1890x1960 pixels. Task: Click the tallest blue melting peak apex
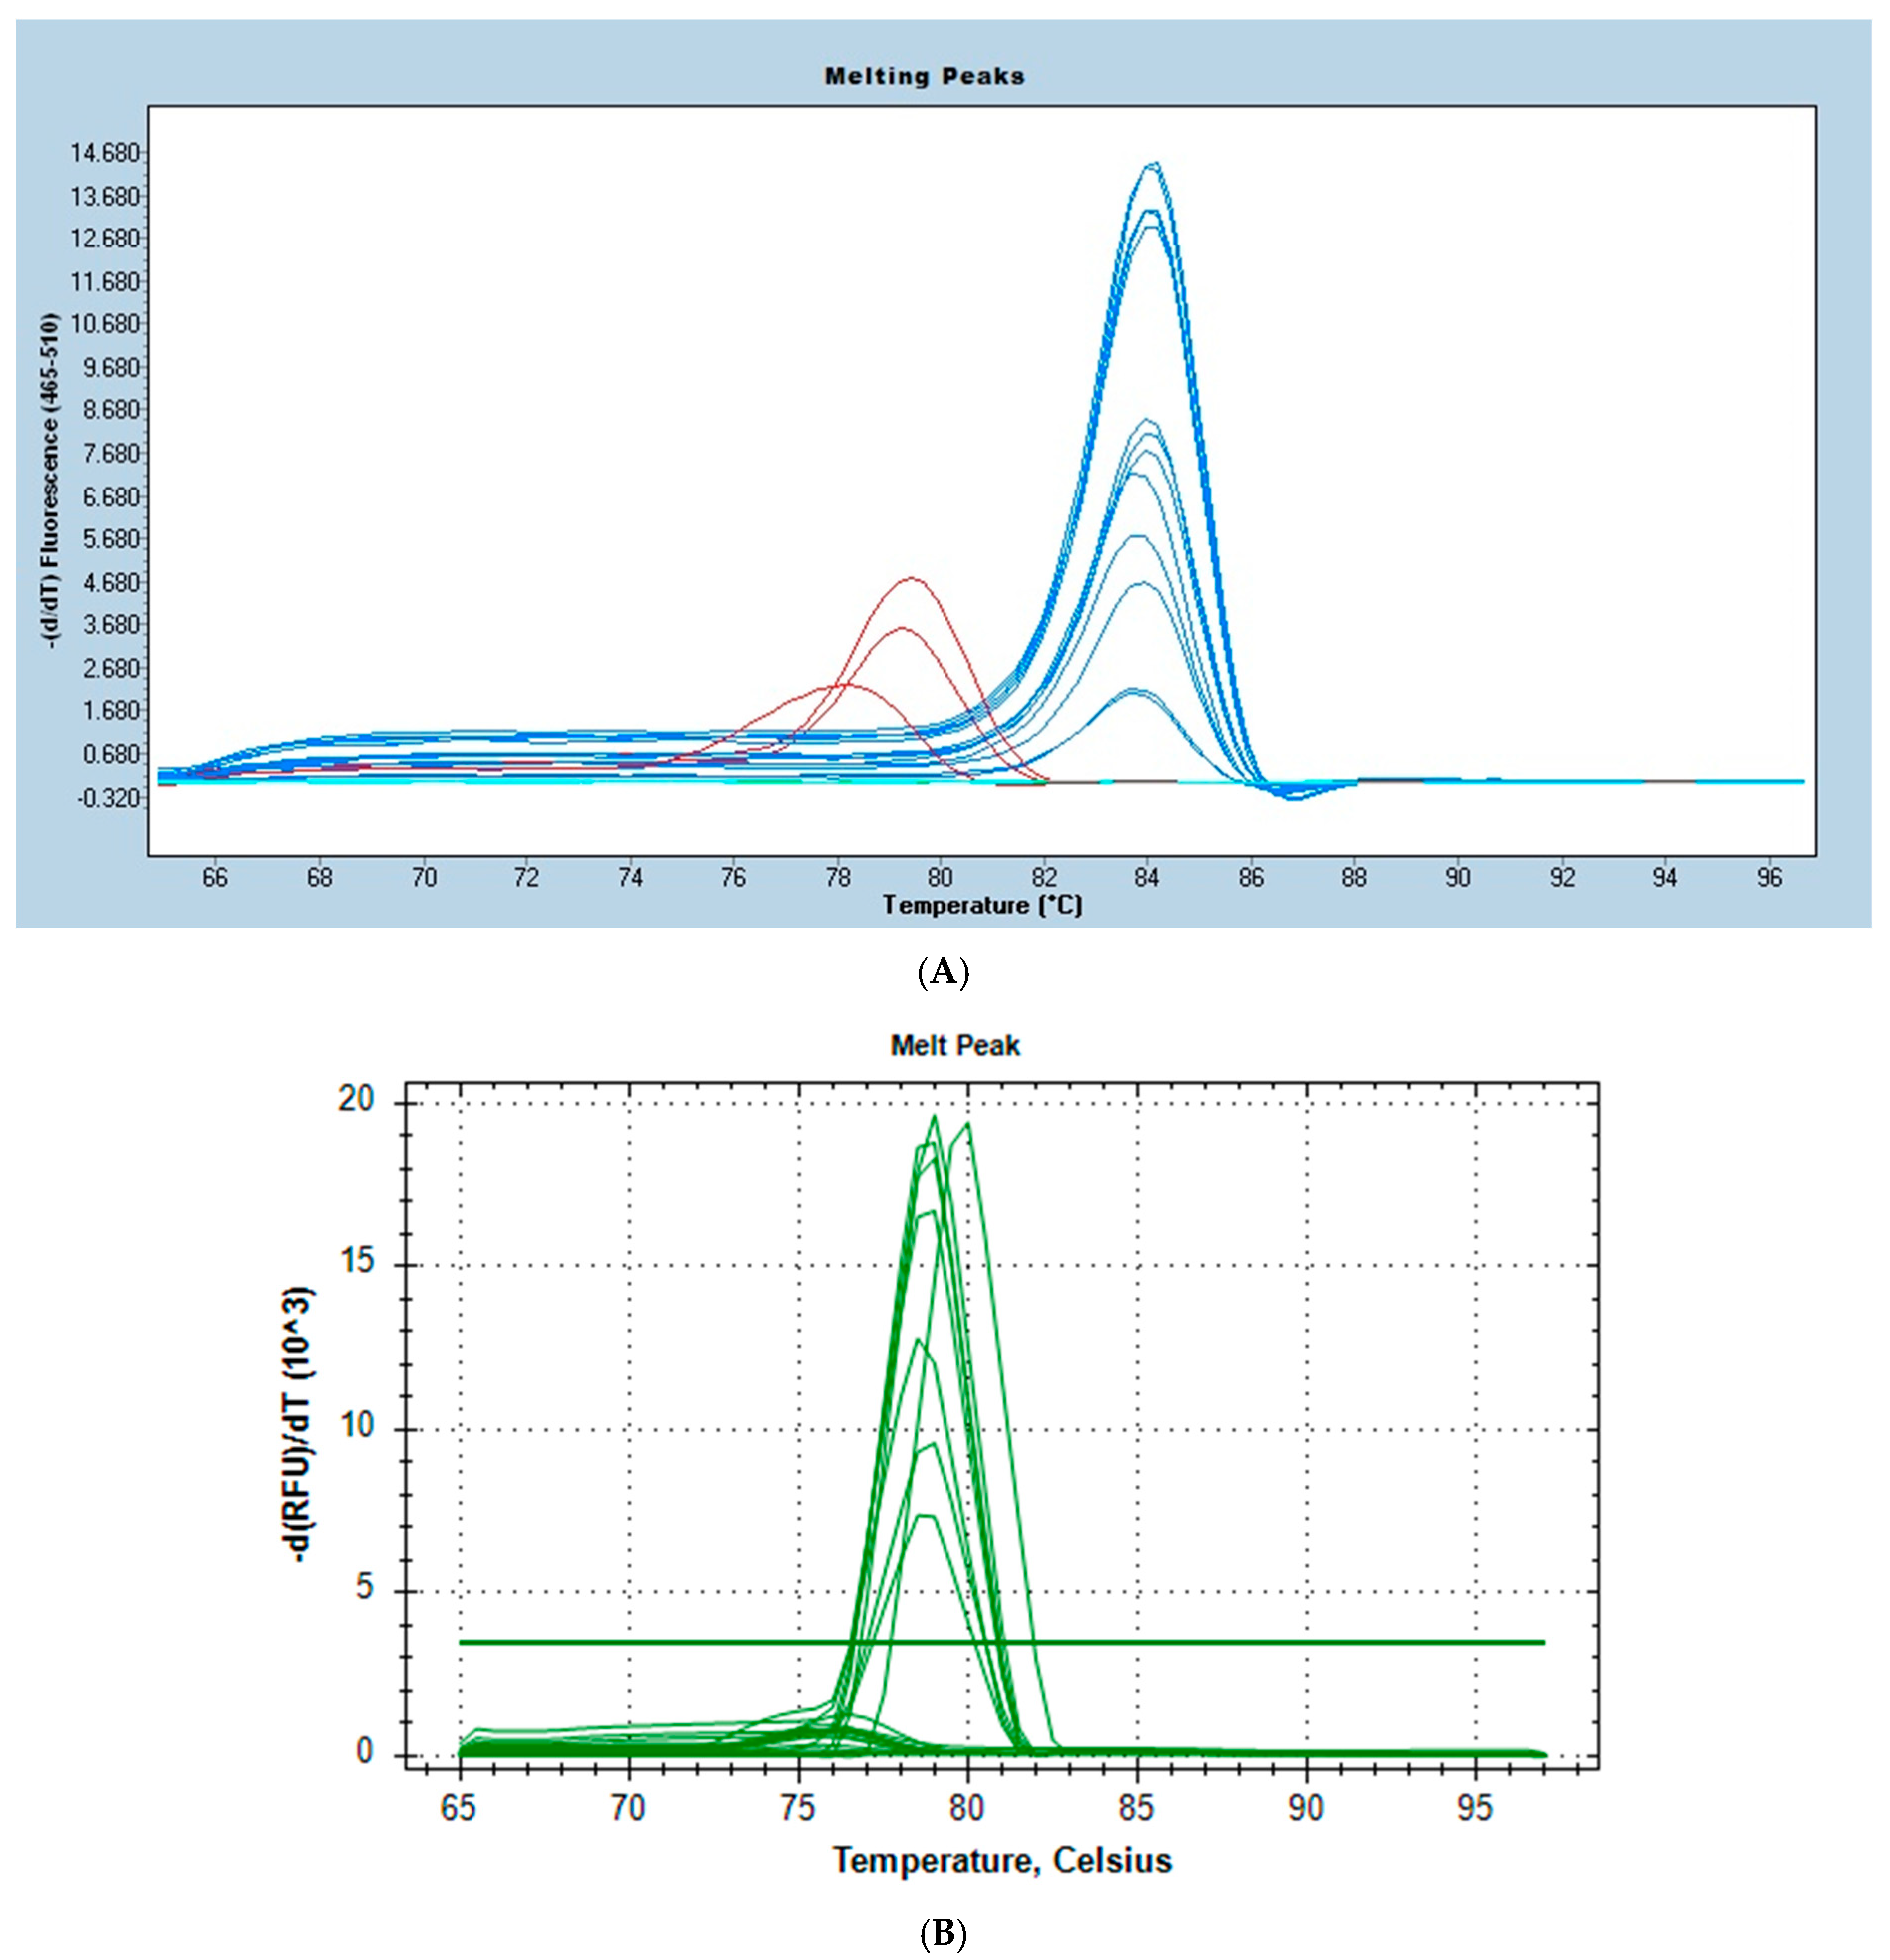1152,165
